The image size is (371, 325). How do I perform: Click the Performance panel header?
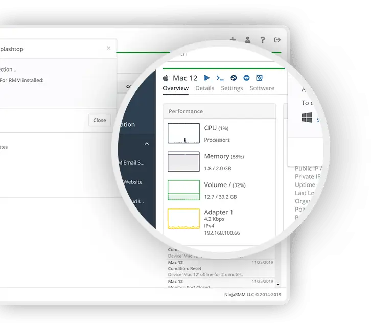[x=219, y=111]
